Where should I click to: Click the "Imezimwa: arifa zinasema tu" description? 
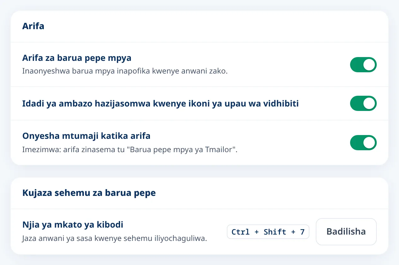130,149
